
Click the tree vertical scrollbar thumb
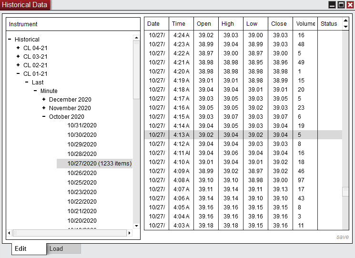click(x=136, y=70)
